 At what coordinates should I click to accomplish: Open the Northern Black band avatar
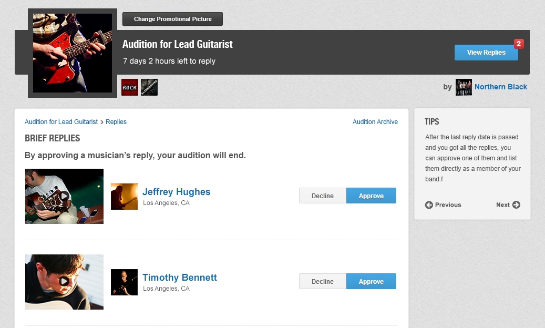click(x=464, y=87)
